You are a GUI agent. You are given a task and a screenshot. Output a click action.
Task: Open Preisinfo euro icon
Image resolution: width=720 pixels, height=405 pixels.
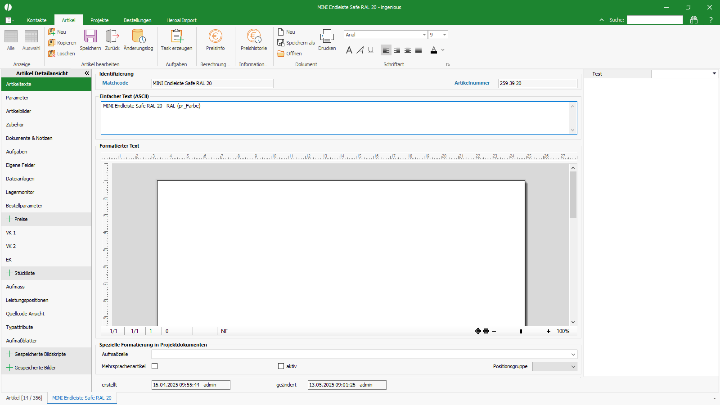[x=215, y=36]
